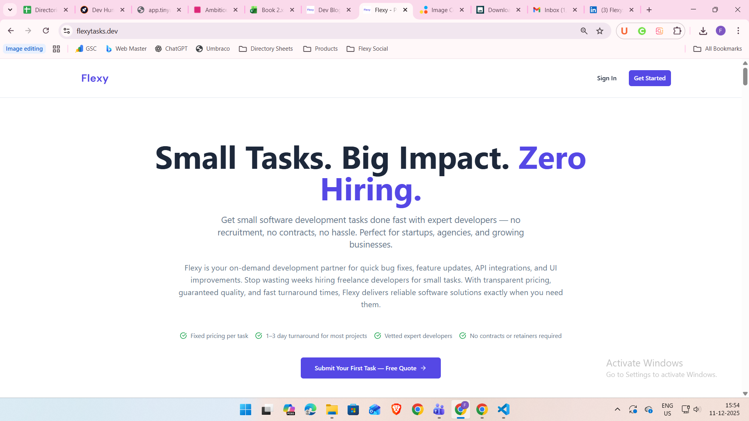
Task: Click the Flexy logo in the header
Action: (x=95, y=78)
